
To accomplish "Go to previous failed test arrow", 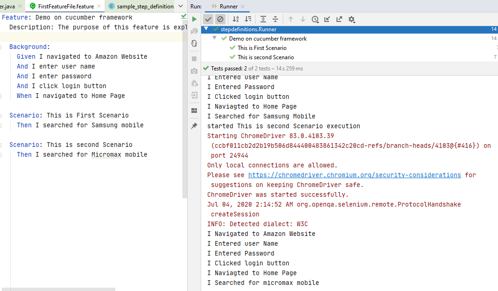I will coord(290,20).
